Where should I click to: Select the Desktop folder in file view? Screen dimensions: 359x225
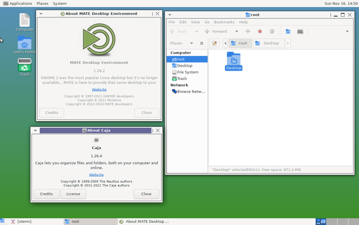pyautogui.click(x=233, y=61)
